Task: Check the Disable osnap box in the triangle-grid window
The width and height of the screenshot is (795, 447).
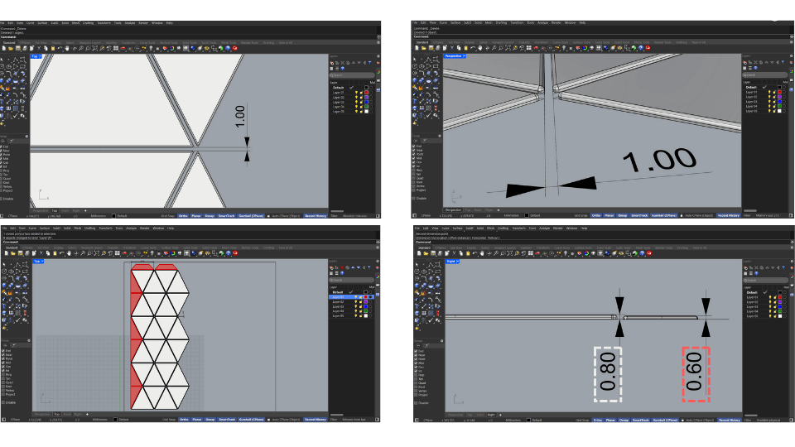Action: [2, 403]
